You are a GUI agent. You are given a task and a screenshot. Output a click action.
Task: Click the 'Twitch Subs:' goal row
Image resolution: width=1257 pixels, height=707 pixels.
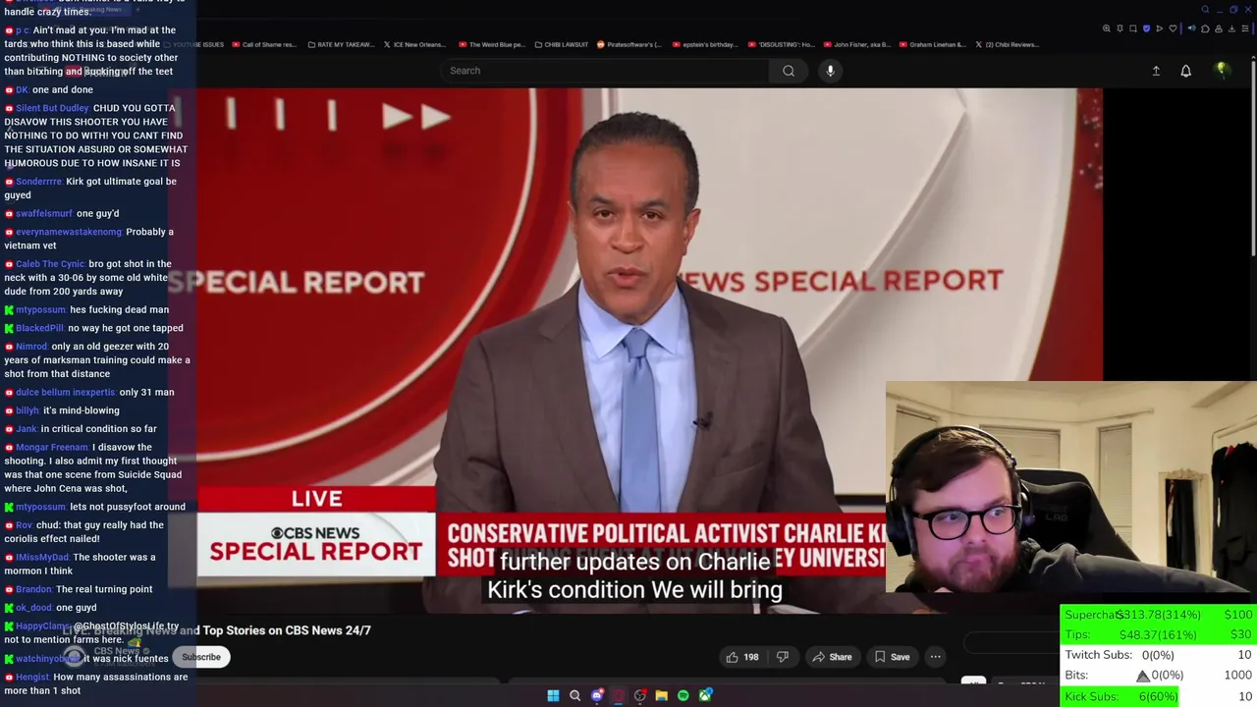(1158, 655)
